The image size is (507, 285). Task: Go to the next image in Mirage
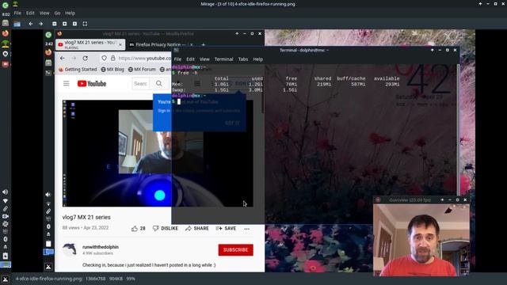pyautogui.click(x=40, y=24)
